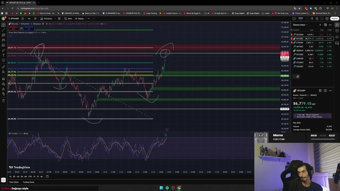Add a symbol to the watchlist

pos(320,25)
